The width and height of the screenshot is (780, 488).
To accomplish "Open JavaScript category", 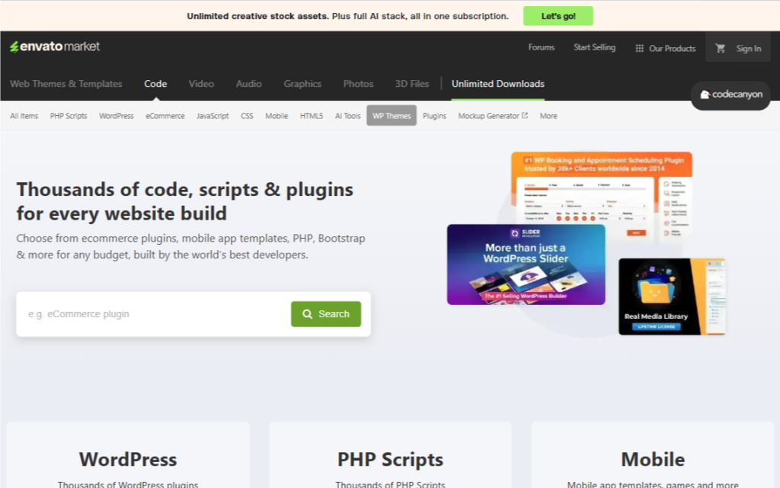I will coord(213,116).
